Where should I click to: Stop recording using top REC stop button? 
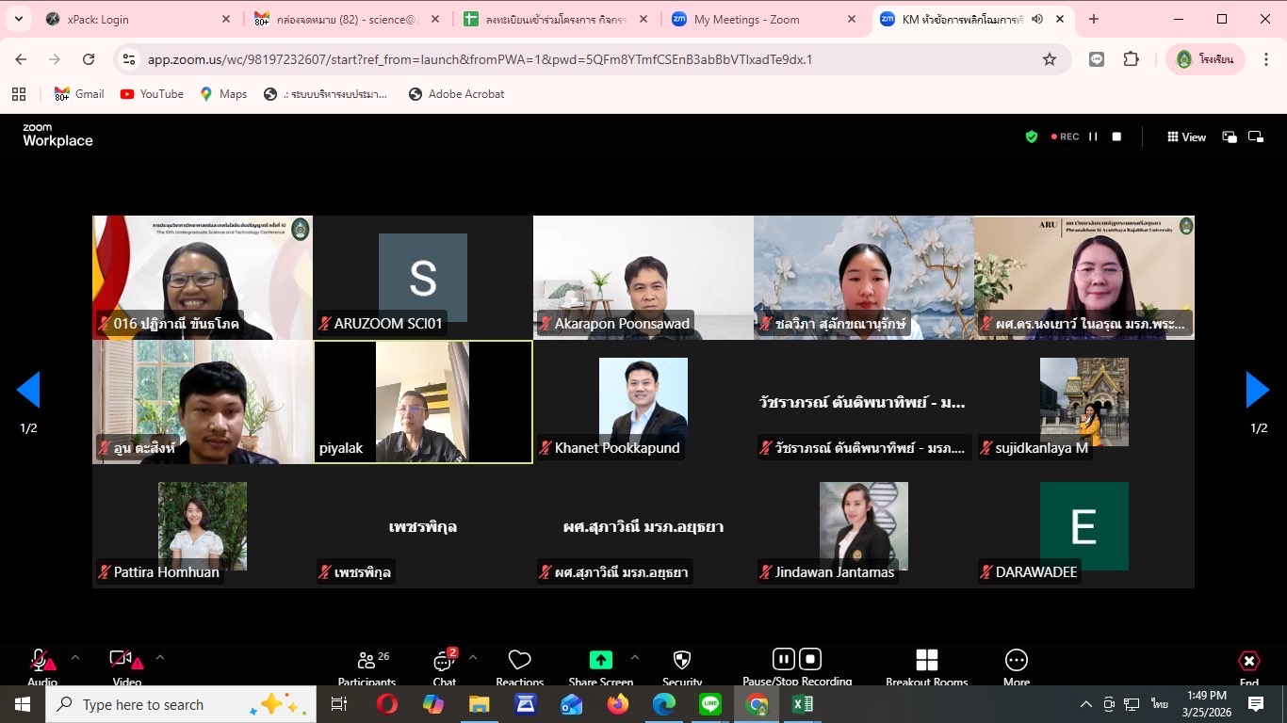point(1116,137)
